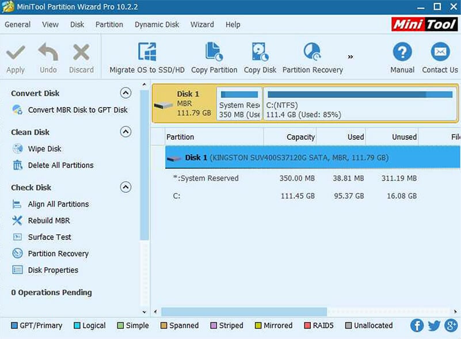Click the horizontal scrollbar thumb
Image resolution: width=461 pixels, height=339 pixels.
(x=244, y=311)
